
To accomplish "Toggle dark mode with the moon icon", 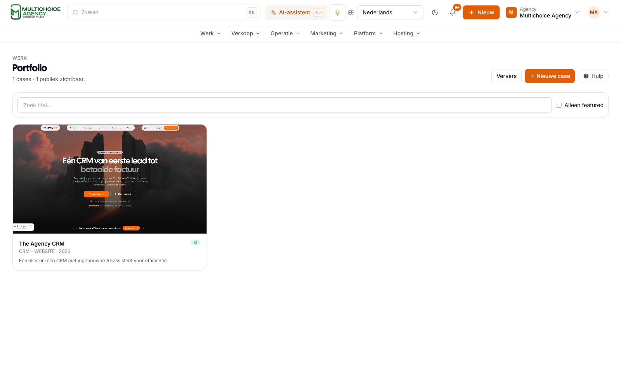I will point(435,12).
